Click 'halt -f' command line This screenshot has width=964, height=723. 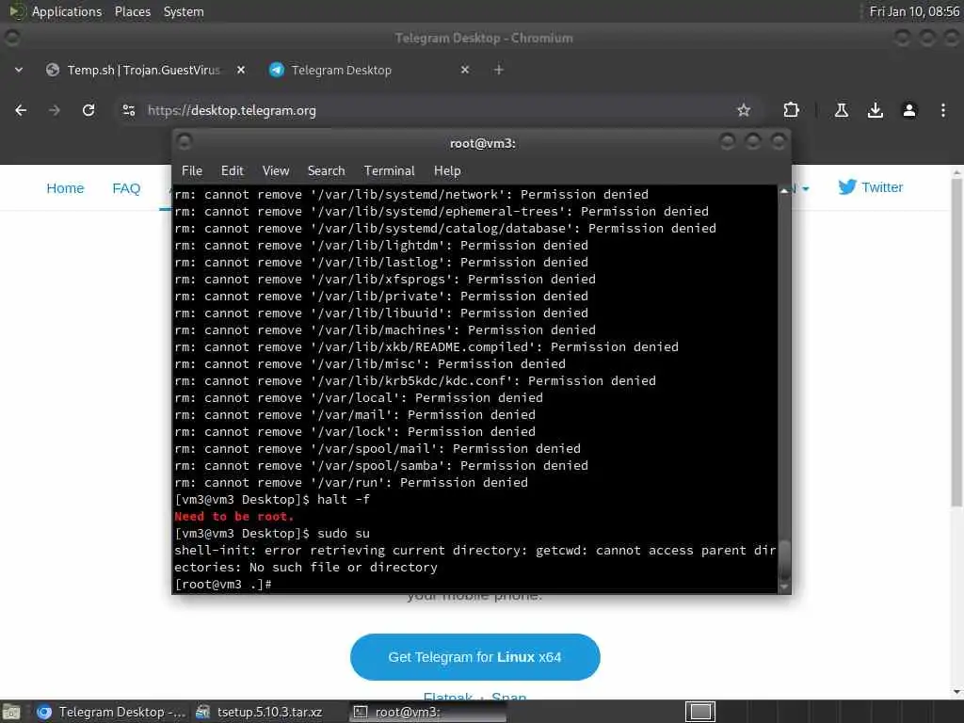tap(272, 499)
